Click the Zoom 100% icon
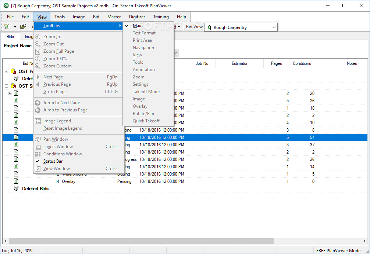Image resolution: width=370 pixels, height=254 pixels. tap(38, 59)
